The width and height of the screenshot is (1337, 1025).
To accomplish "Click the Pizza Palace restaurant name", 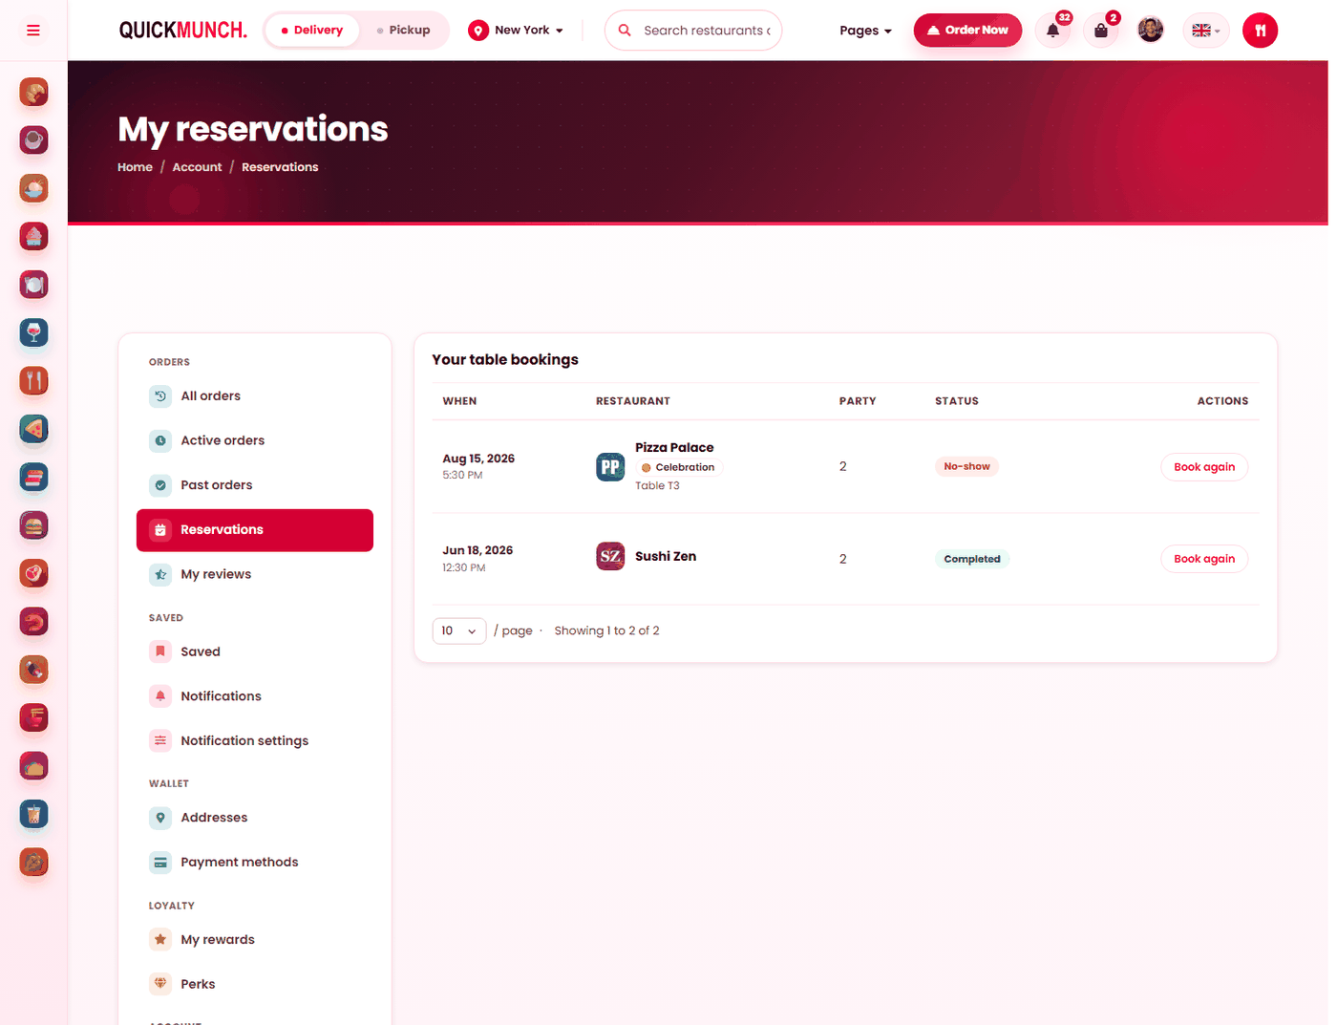I will [674, 447].
